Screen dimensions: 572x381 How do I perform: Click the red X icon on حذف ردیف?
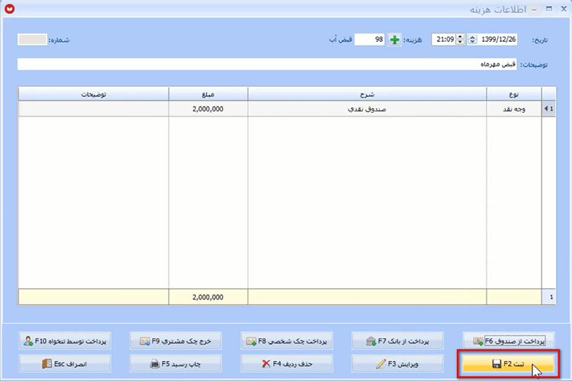(266, 363)
